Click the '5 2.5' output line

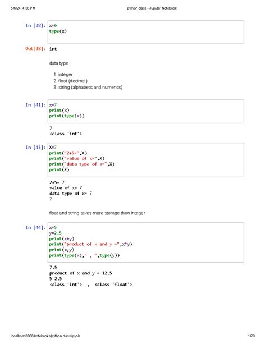(56, 279)
